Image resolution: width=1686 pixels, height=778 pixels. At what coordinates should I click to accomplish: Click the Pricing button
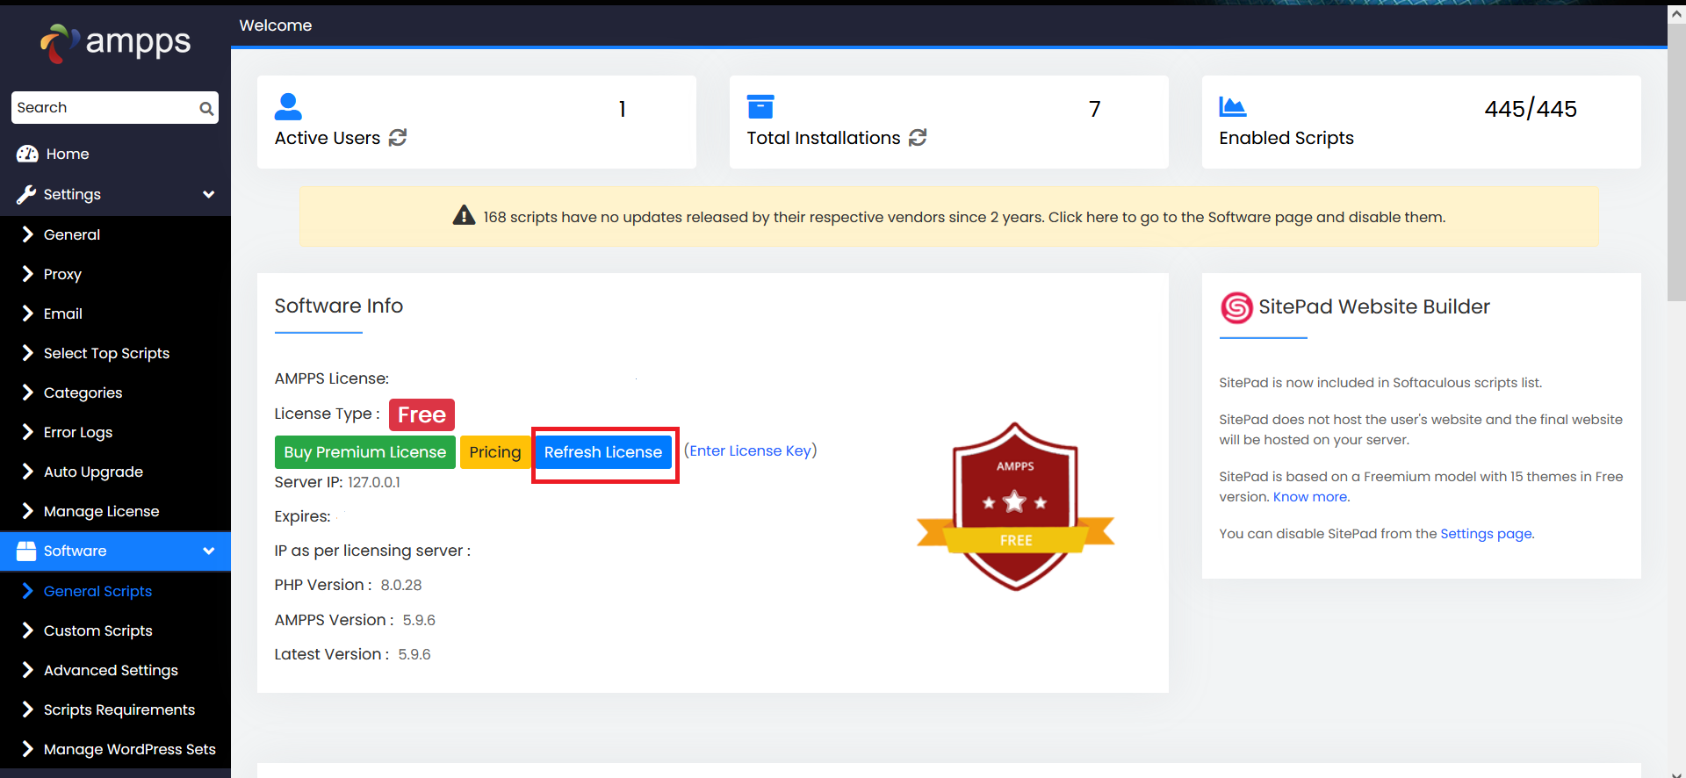point(494,452)
